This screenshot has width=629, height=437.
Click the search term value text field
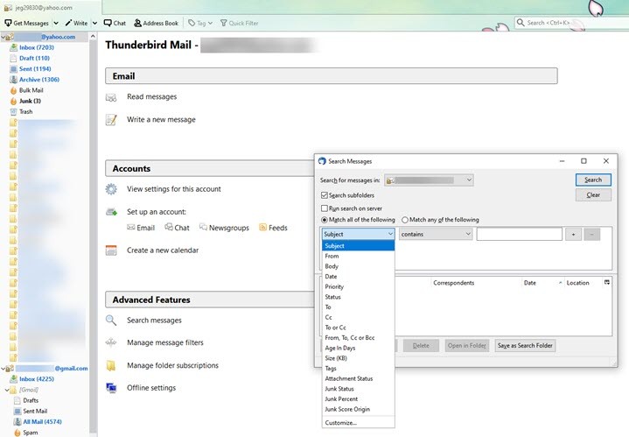(x=519, y=234)
